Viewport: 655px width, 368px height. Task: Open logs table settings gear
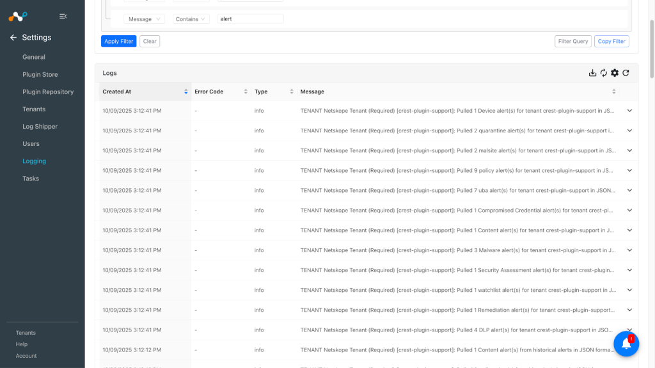[615, 73]
